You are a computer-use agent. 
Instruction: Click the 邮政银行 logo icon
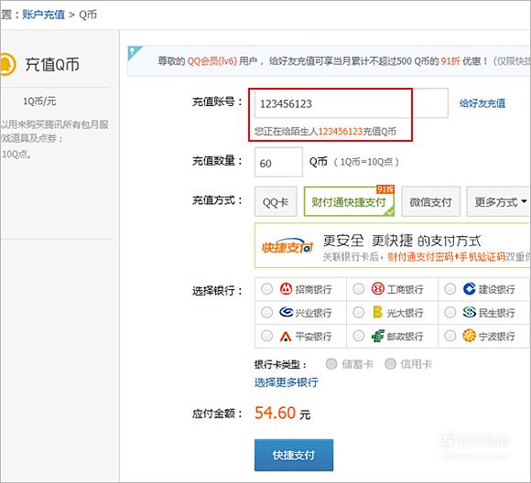pyautogui.click(x=377, y=336)
